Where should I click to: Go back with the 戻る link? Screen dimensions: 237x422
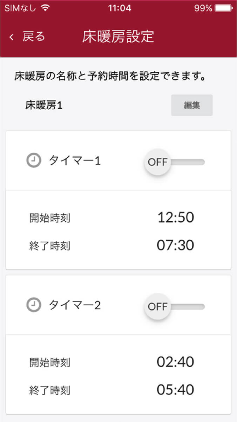(34, 37)
